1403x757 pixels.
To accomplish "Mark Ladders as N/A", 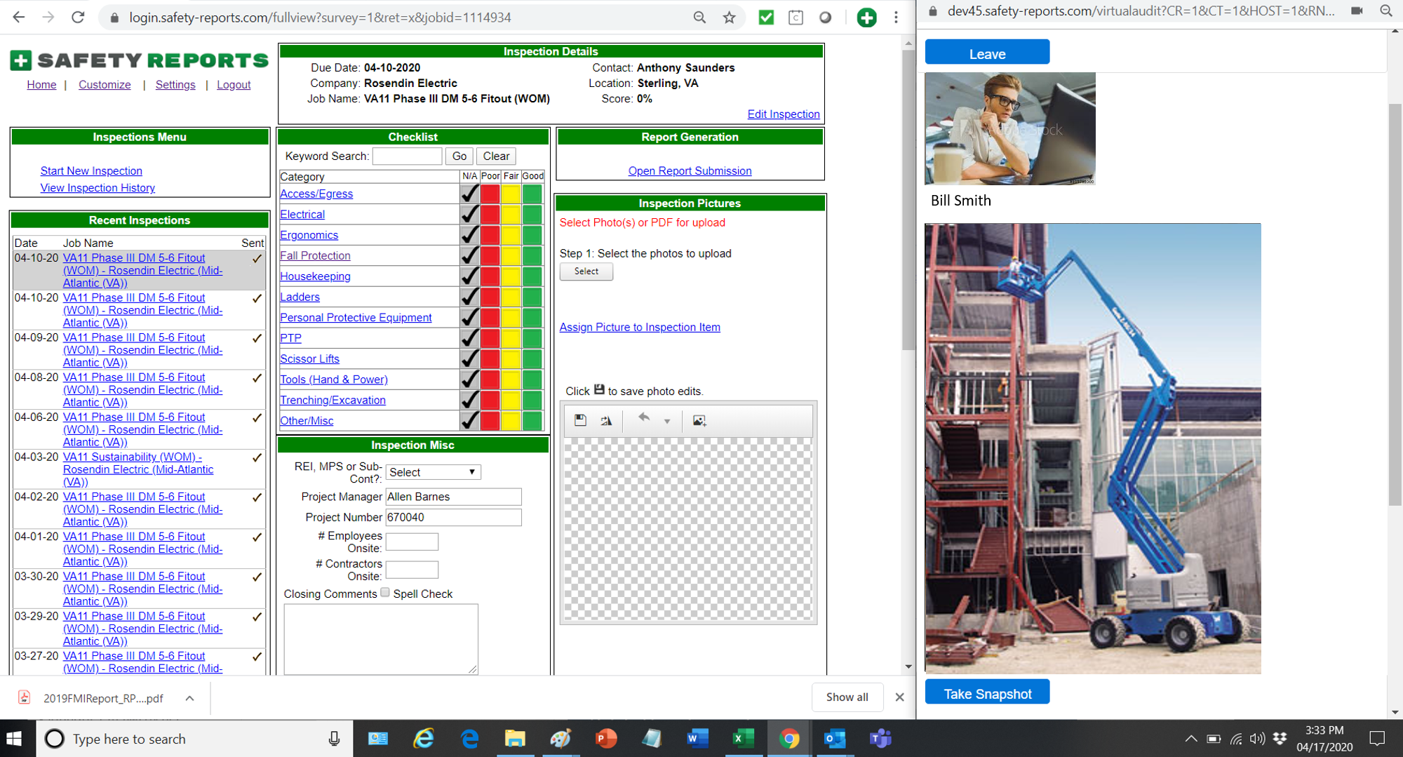I will tap(470, 297).
